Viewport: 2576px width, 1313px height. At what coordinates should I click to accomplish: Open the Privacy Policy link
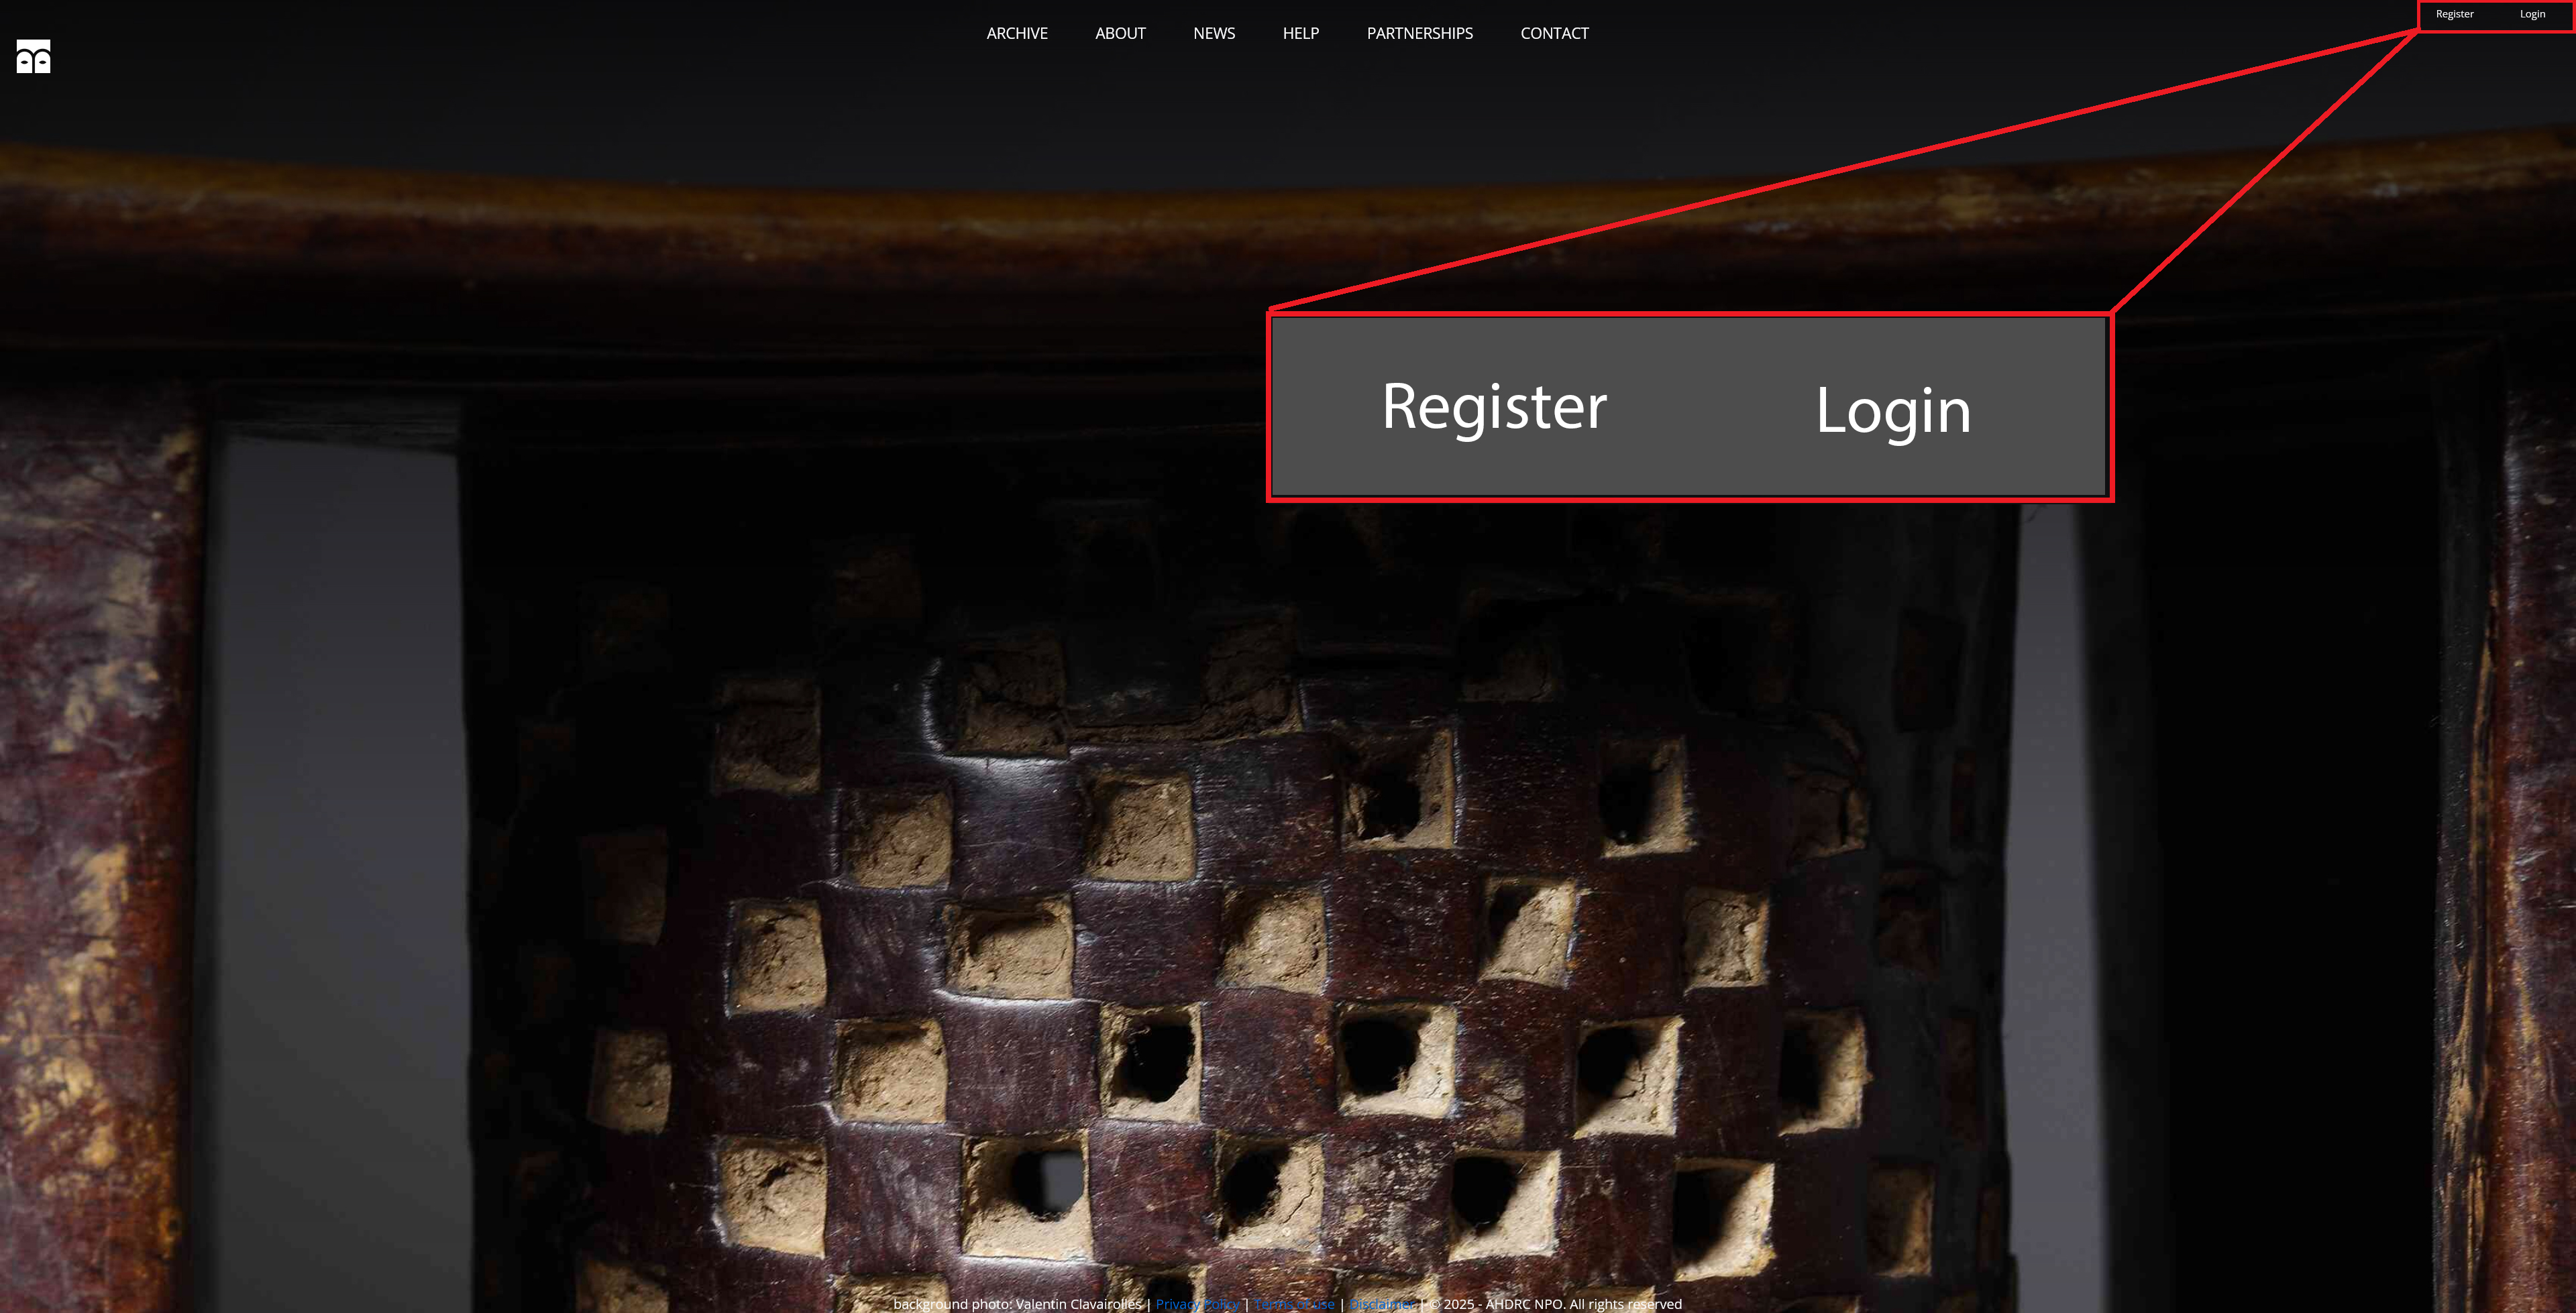(x=1197, y=1304)
